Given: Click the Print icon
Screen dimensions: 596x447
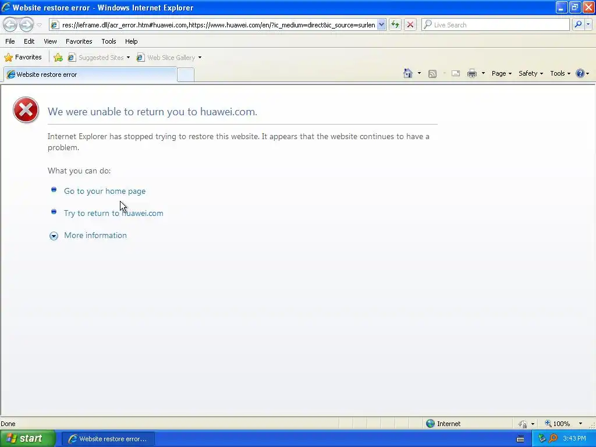Looking at the screenshot, I should click(x=471, y=73).
